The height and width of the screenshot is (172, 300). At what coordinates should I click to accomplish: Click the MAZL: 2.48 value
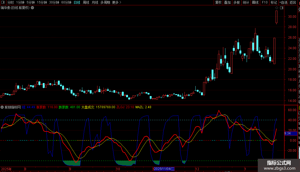(x=143, y=107)
